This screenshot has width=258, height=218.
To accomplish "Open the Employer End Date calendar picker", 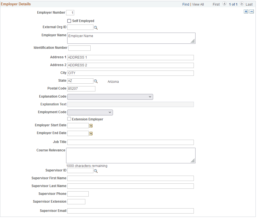I will [91, 134].
